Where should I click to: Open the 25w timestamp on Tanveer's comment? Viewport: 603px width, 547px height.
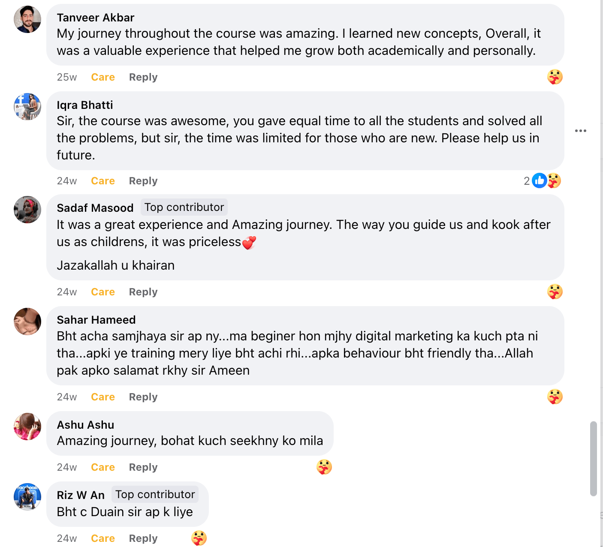[67, 77]
